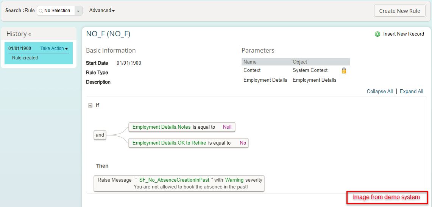Click the Insert New Record link
This screenshot has height=207, width=432.
pos(404,34)
